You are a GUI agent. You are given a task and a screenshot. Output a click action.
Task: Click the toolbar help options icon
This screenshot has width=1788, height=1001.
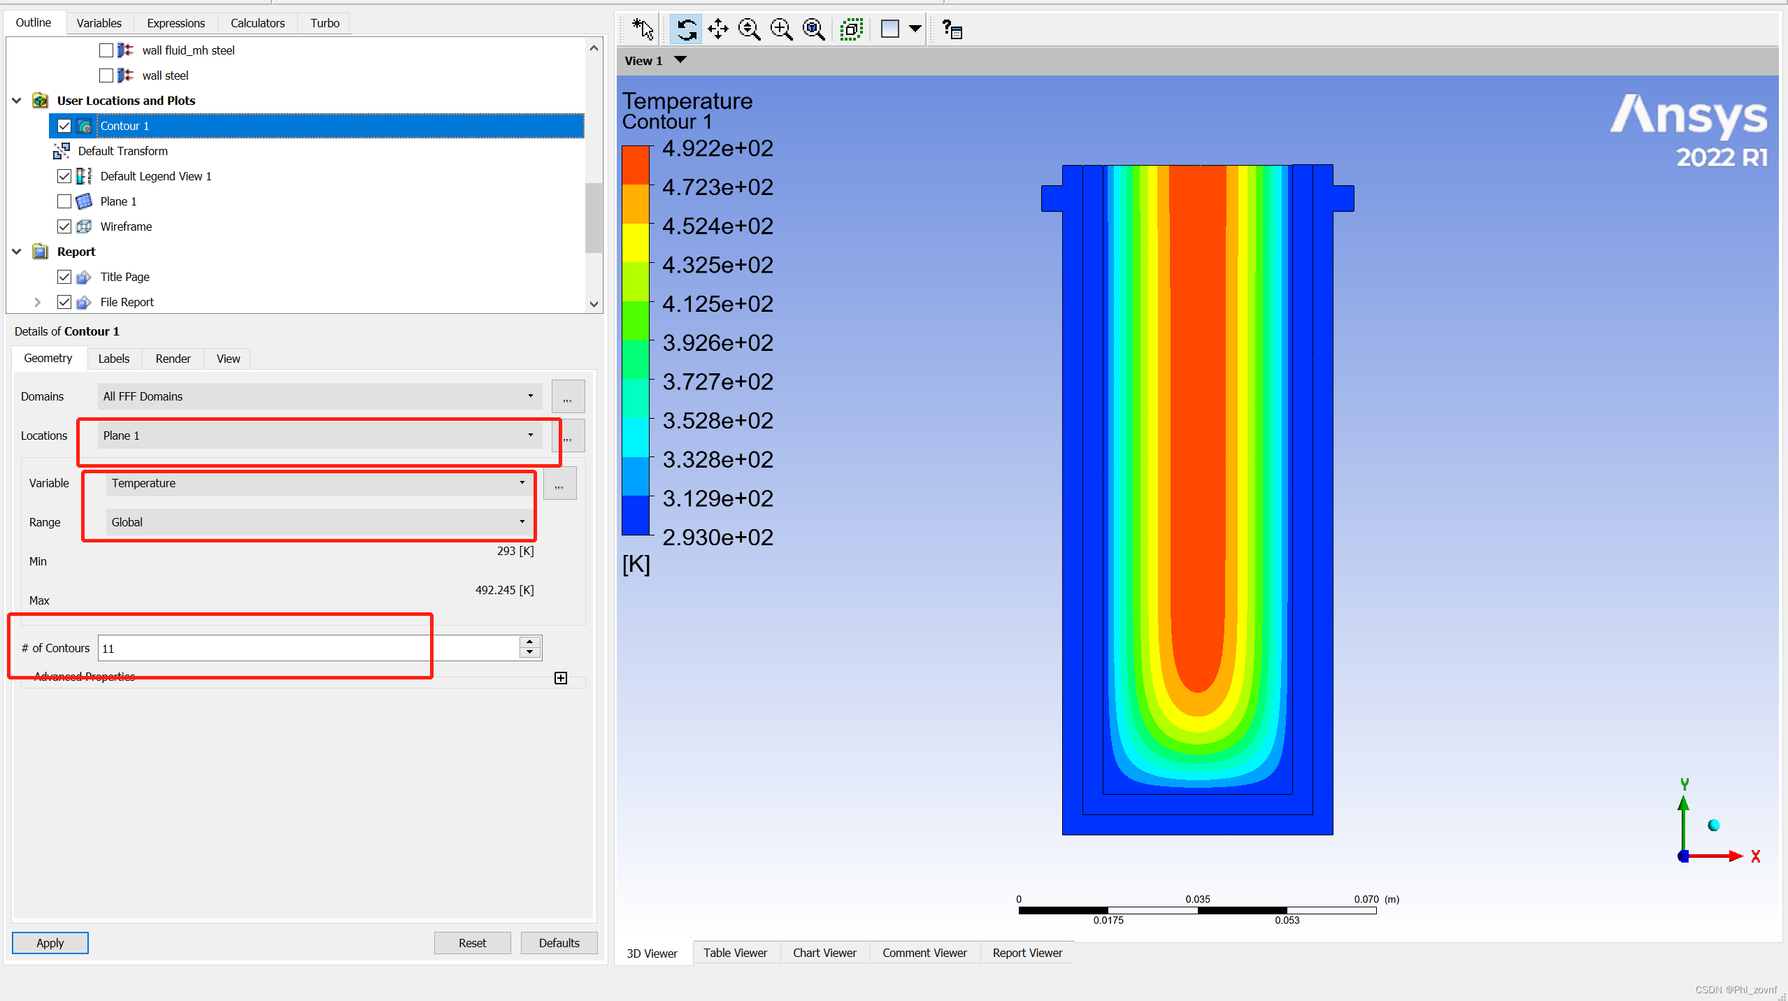(952, 29)
